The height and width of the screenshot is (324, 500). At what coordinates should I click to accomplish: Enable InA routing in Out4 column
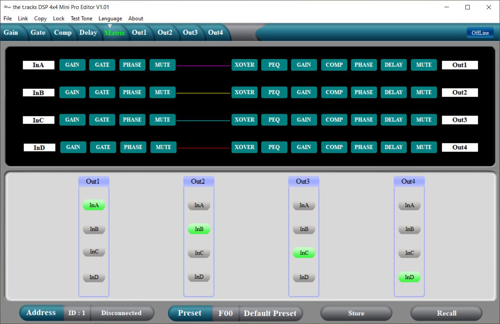pos(409,205)
